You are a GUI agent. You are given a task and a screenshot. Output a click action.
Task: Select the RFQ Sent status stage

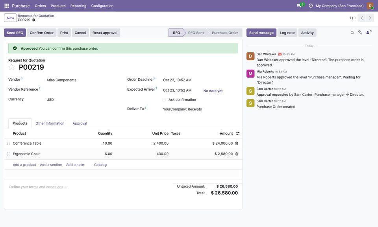pyautogui.click(x=196, y=33)
